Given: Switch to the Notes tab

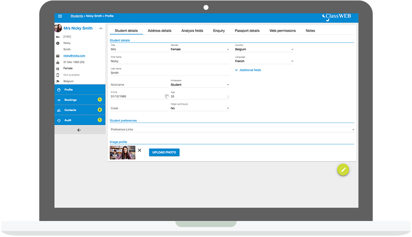Looking at the screenshot, I should click(310, 31).
